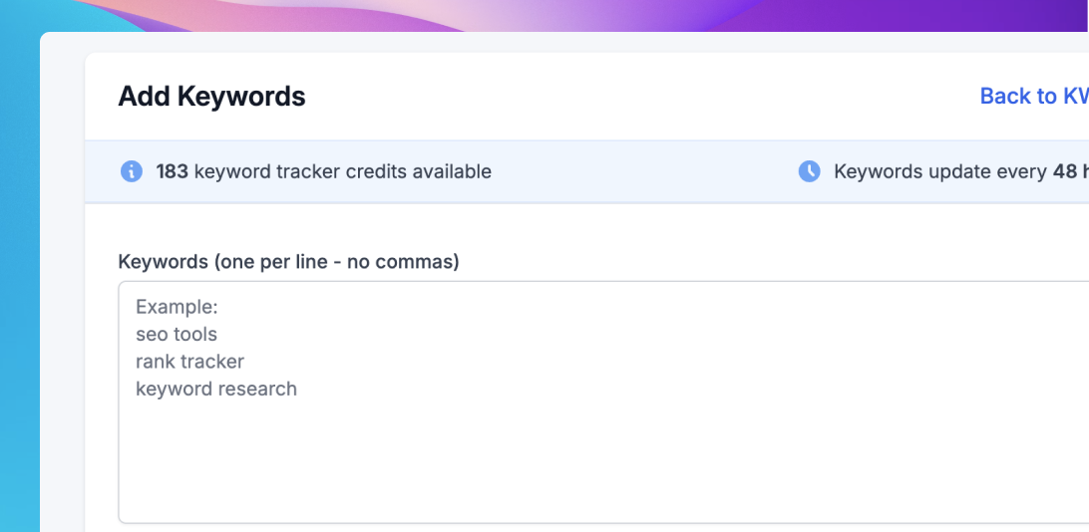Click the rank tracker placeholder line
Image resolution: width=1089 pixels, height=532 pixels.
point(189,361)
